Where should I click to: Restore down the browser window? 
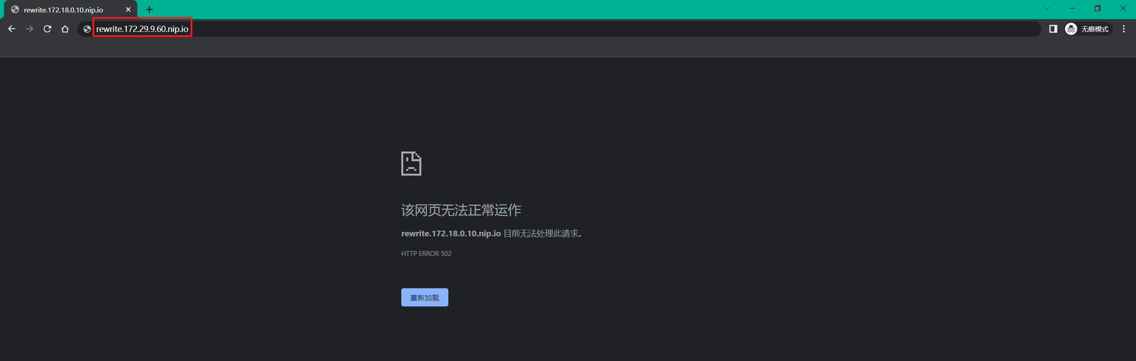tap(1097, 8)
